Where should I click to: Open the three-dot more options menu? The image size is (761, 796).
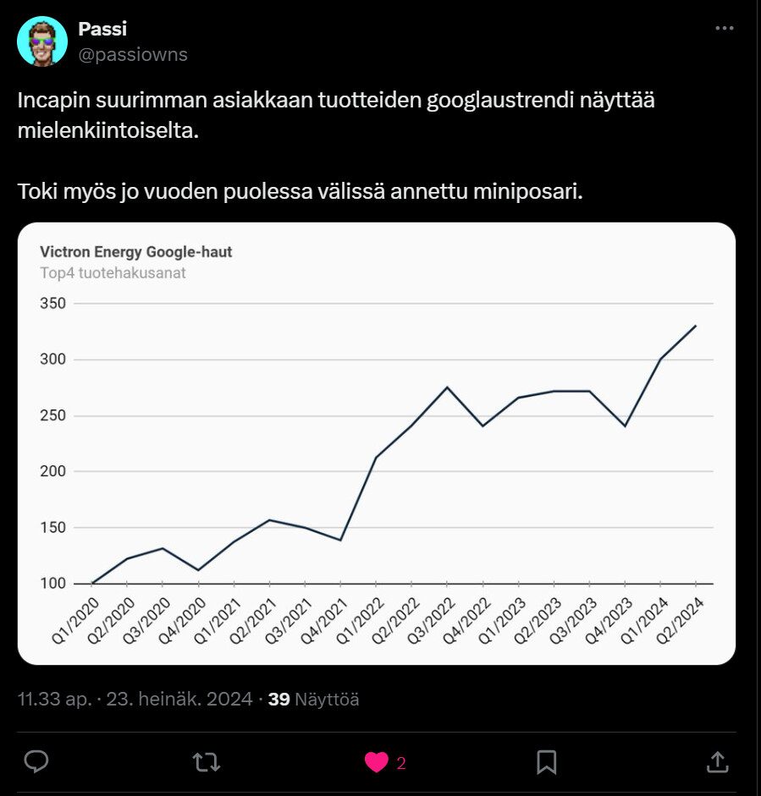click(725, 28)
